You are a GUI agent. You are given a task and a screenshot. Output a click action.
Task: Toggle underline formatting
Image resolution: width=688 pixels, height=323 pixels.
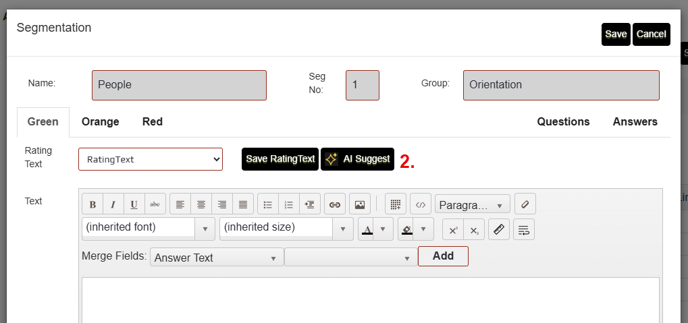pyautogui.click(x=134, y=204)
